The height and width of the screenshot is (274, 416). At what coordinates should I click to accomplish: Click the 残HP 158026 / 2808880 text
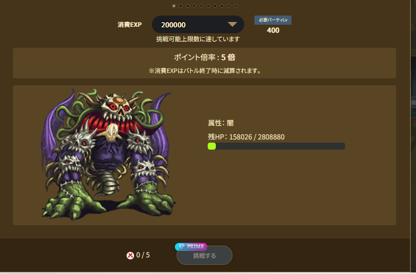[246, 137]
